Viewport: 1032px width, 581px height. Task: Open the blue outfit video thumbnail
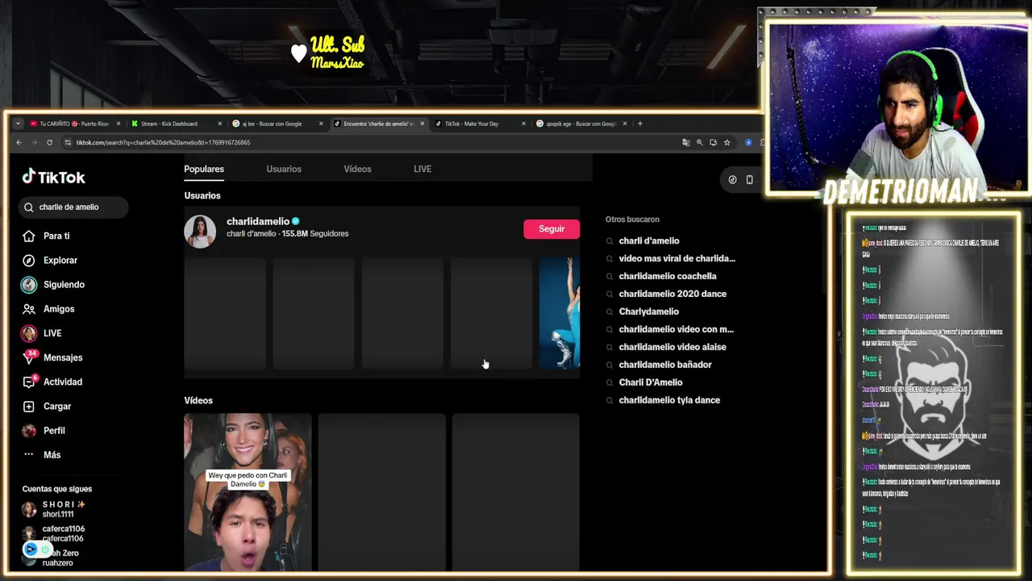[x=560, y=313]
